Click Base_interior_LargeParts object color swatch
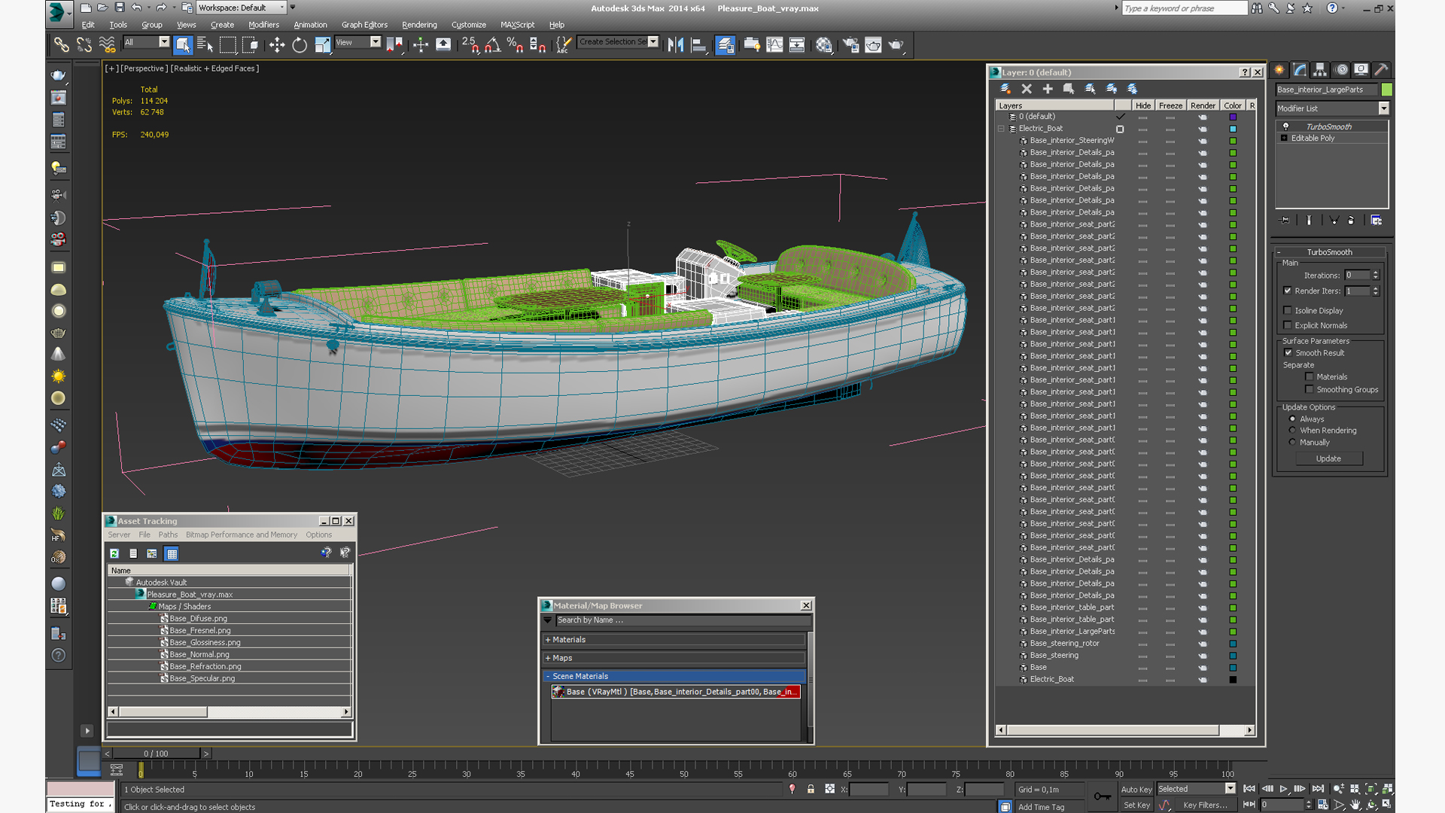 point(1387,90)
